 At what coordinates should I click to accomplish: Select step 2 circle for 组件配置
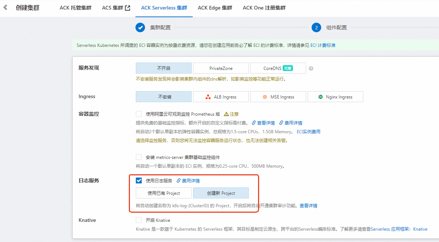click(x=316, y=27)
